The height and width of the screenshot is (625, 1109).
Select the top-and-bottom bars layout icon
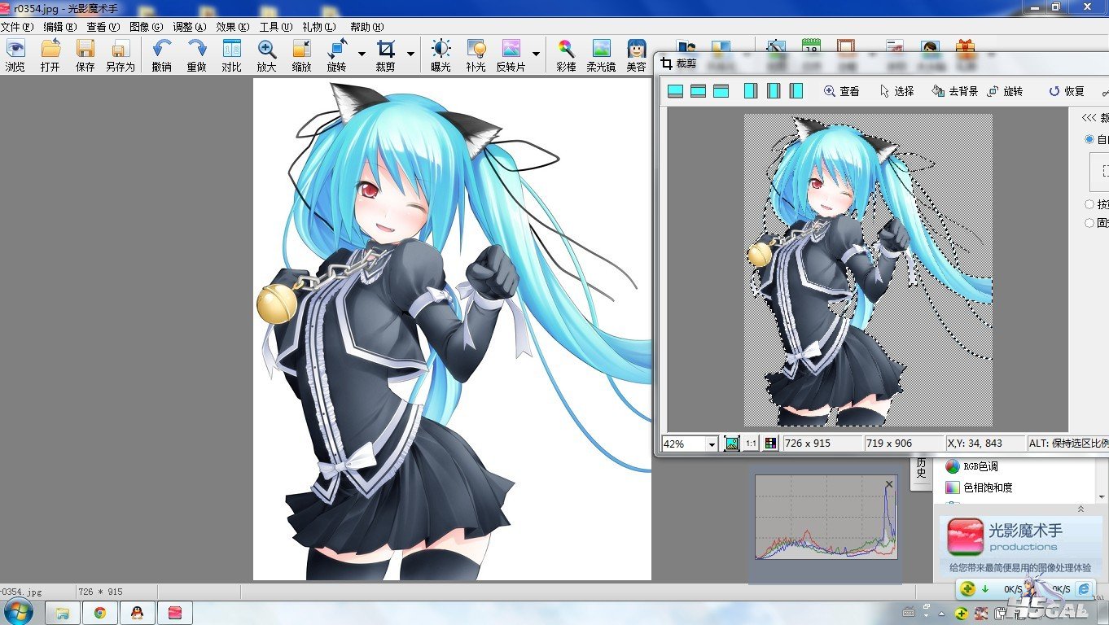698,91
